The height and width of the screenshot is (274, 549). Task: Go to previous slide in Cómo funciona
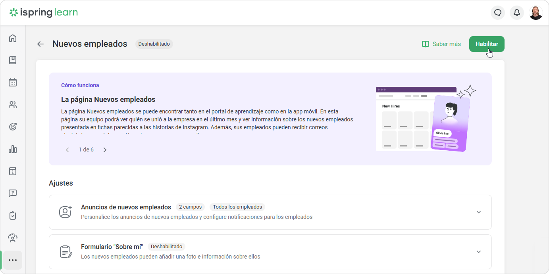(x=67, y=150)
